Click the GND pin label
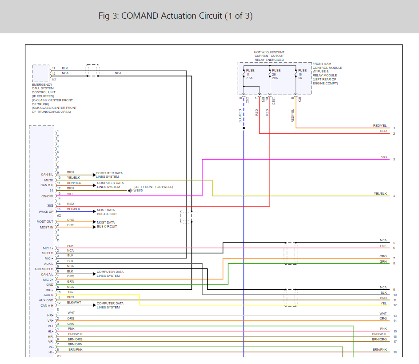The height and width of the screenshot is (364, 419). 50,284
